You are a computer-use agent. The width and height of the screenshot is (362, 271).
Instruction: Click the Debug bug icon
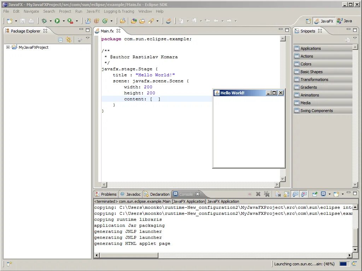[x=44, y=21]
